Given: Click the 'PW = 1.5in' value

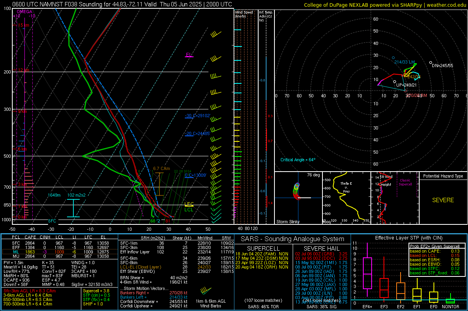Looking at the screenshot, I should tap(13, 263).
